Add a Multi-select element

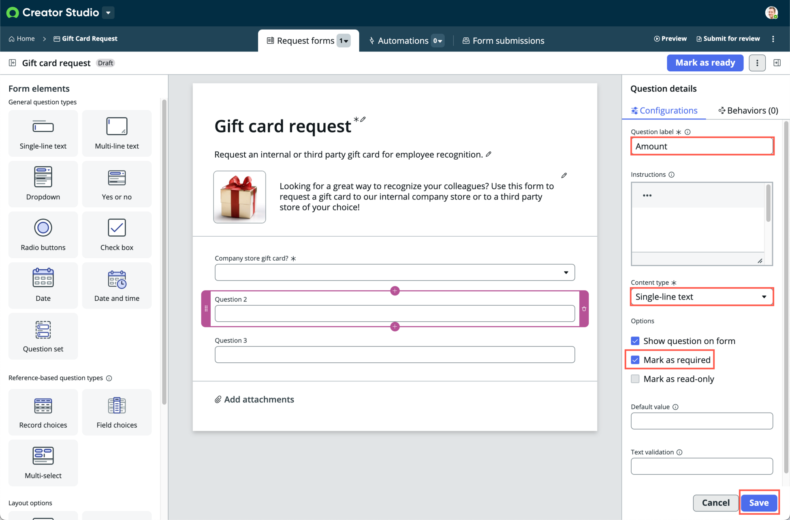tap(43, 463)
